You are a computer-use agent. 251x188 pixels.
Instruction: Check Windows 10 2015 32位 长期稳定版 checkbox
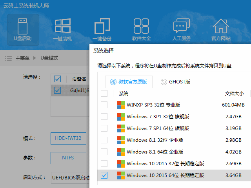[x=104, y=164]
